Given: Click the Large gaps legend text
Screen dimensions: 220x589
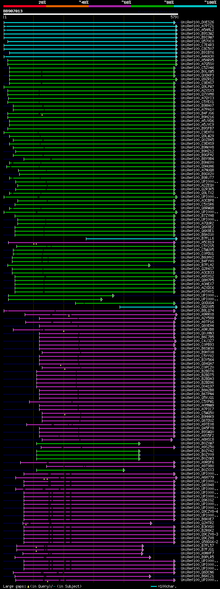Looking at the screenshot, I should pyautogui.click(x=42, y=586).
